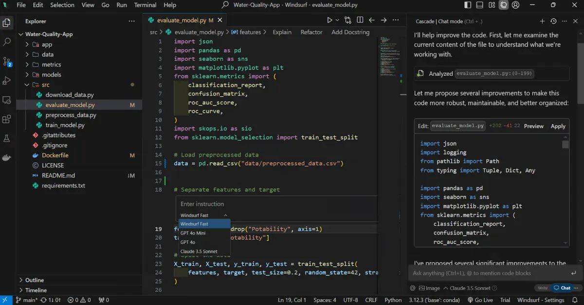Screen dimensions: 584x305
Task: Go back with the left arrow
Action: point(372,20)
